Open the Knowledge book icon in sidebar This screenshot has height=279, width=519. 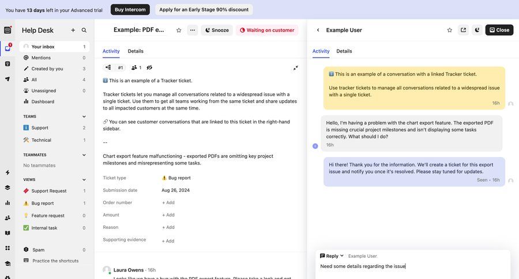[7, 233]
